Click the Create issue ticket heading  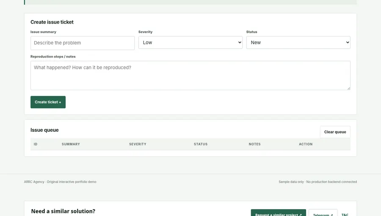52,22
